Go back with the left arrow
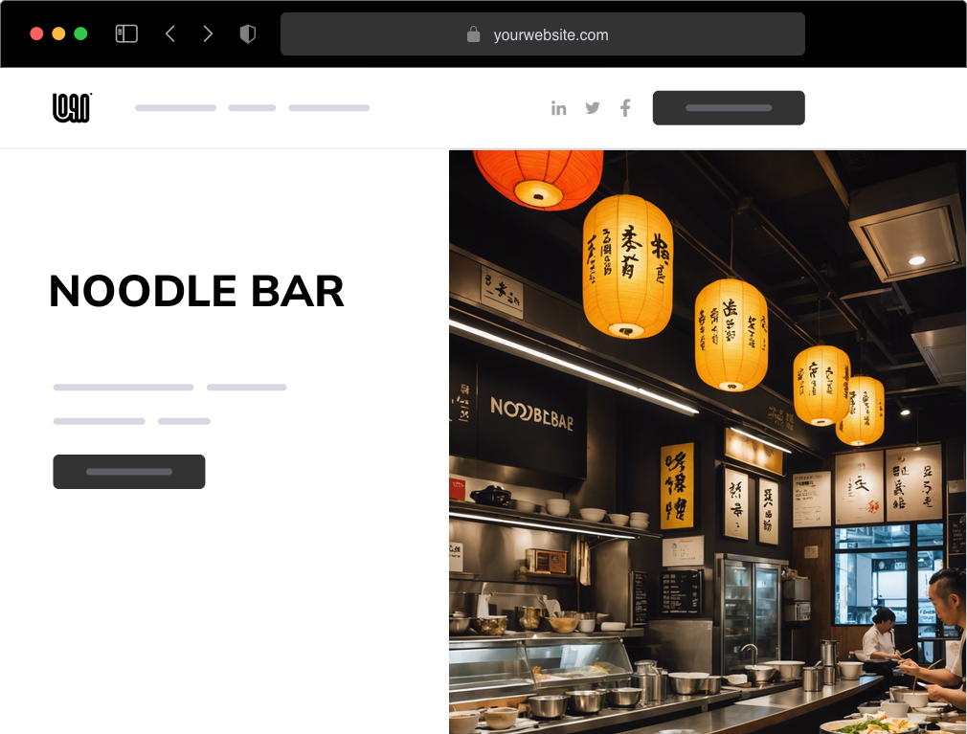 pos(170,33)
